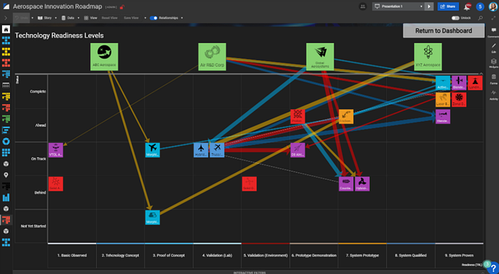The width and height of the screenshot is (499, 274).
Task: Select the Global Aerosystems card
Action: [x=320, y=57]
